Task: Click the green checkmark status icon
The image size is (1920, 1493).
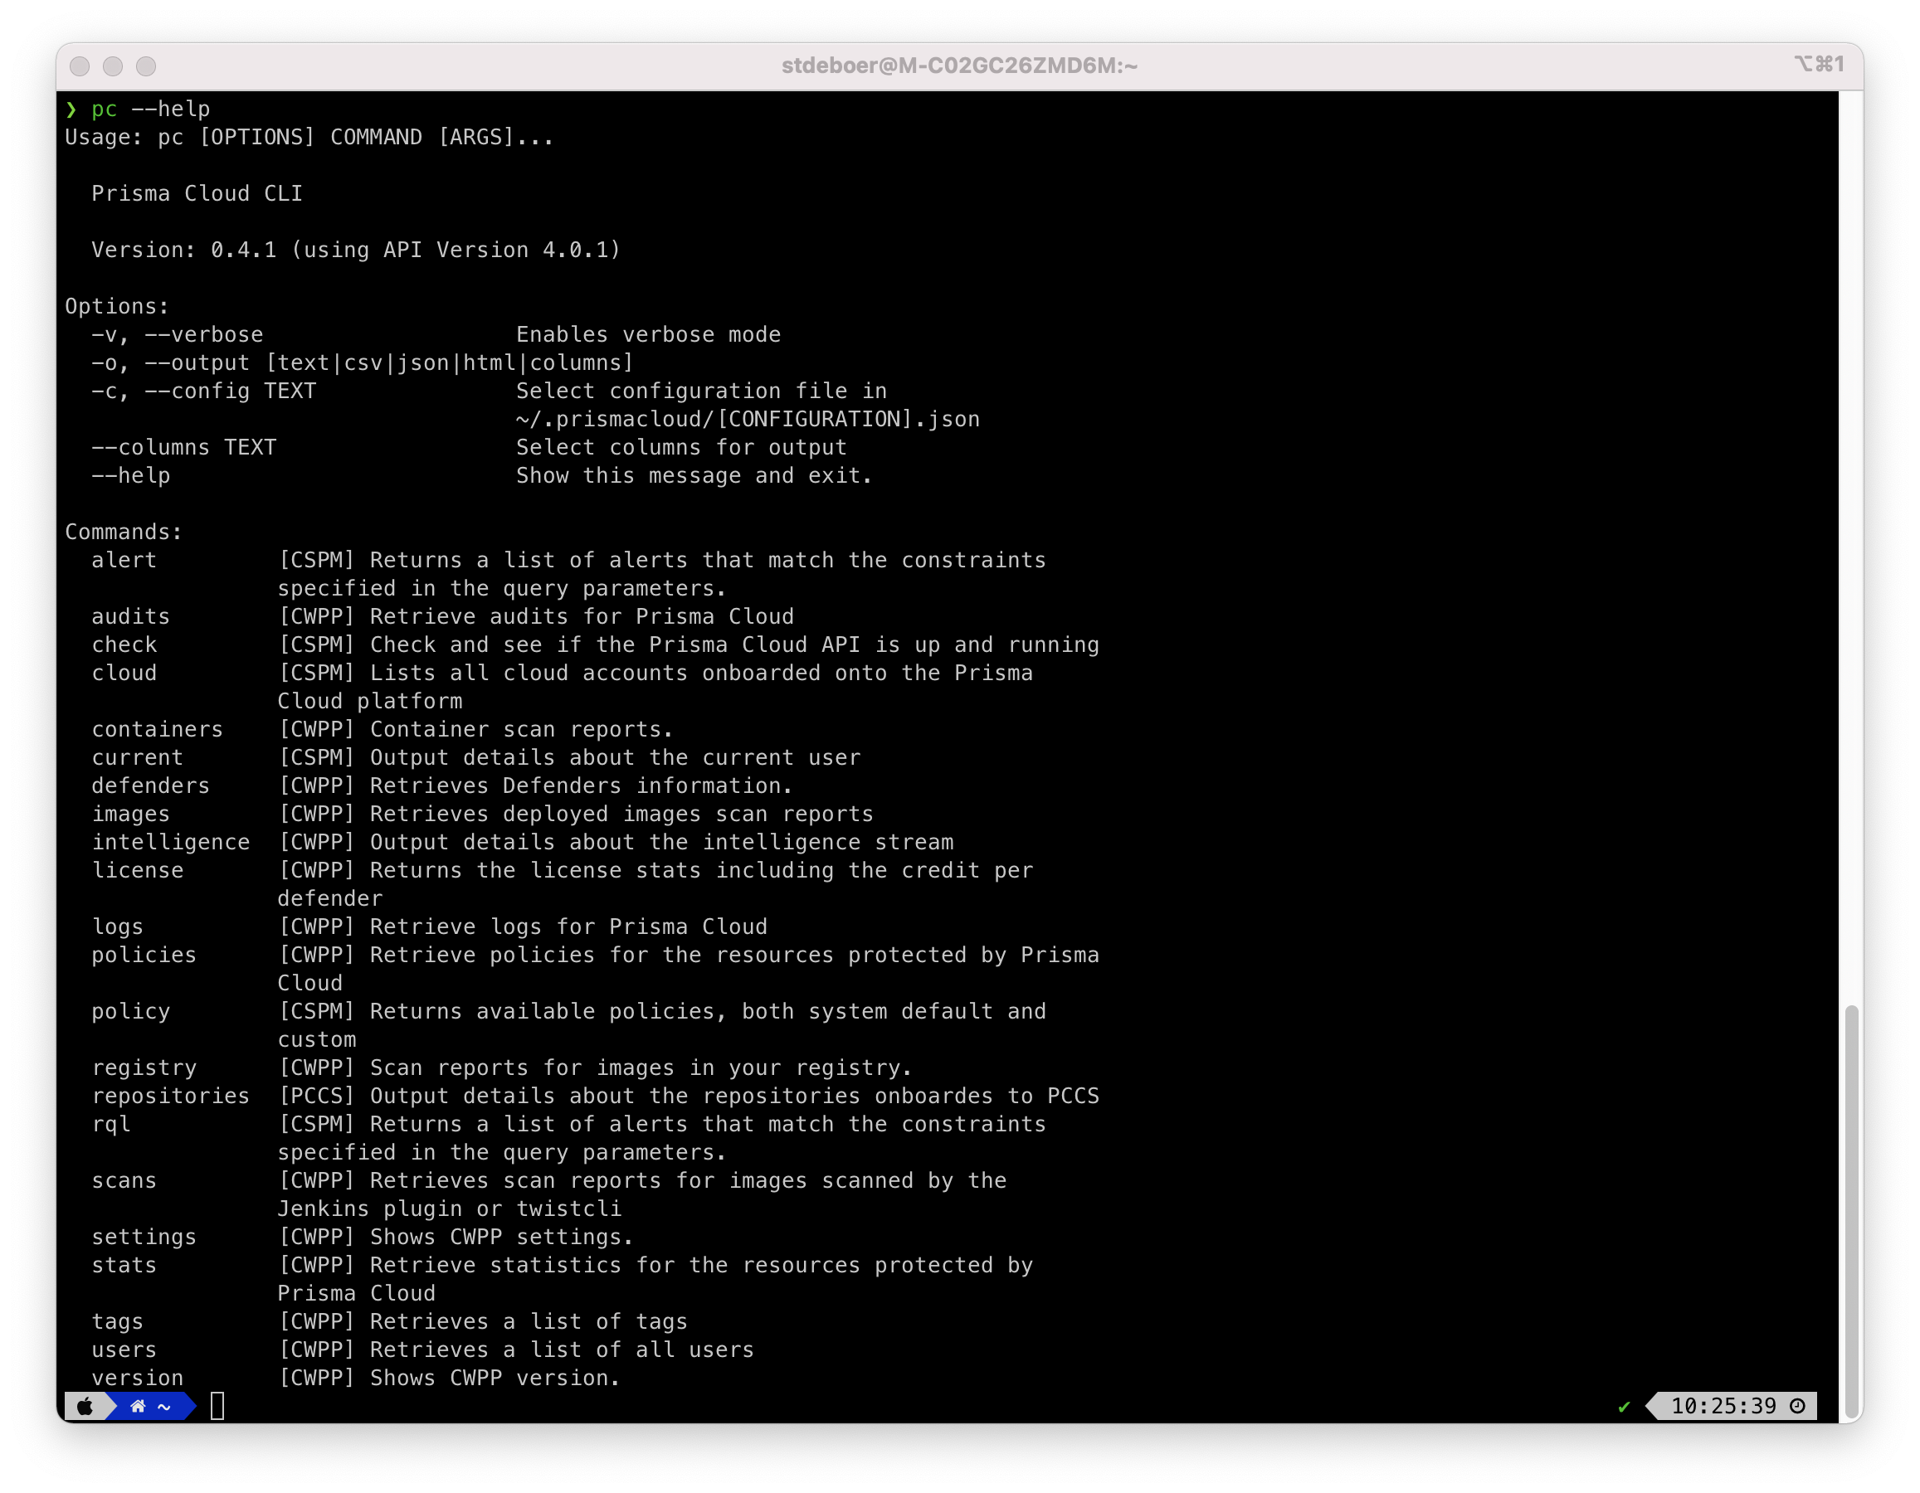Action: point(1624,1407)
